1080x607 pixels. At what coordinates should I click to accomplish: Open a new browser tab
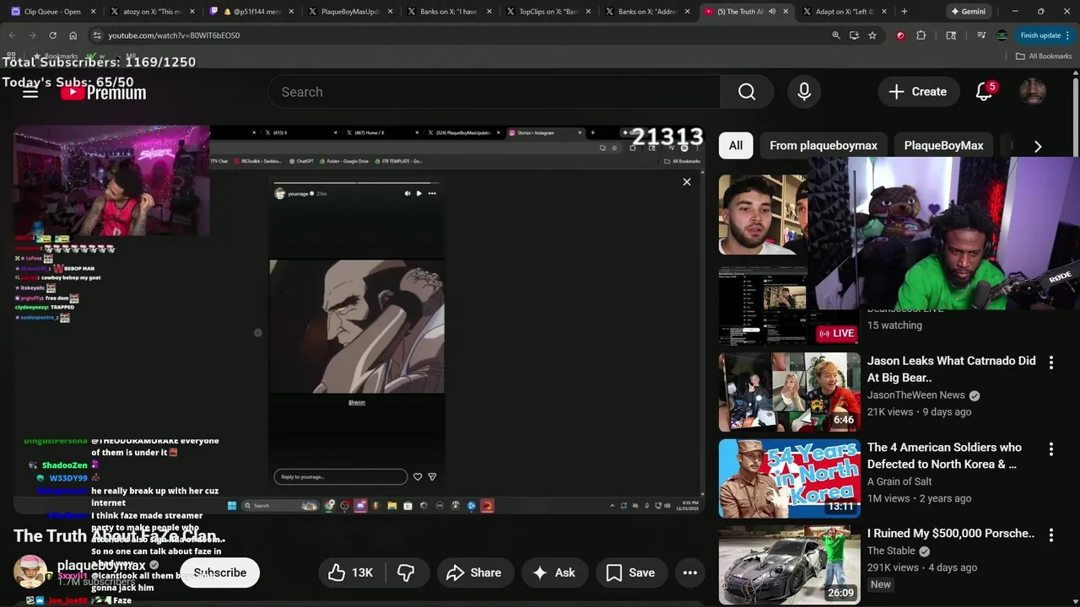904,12
